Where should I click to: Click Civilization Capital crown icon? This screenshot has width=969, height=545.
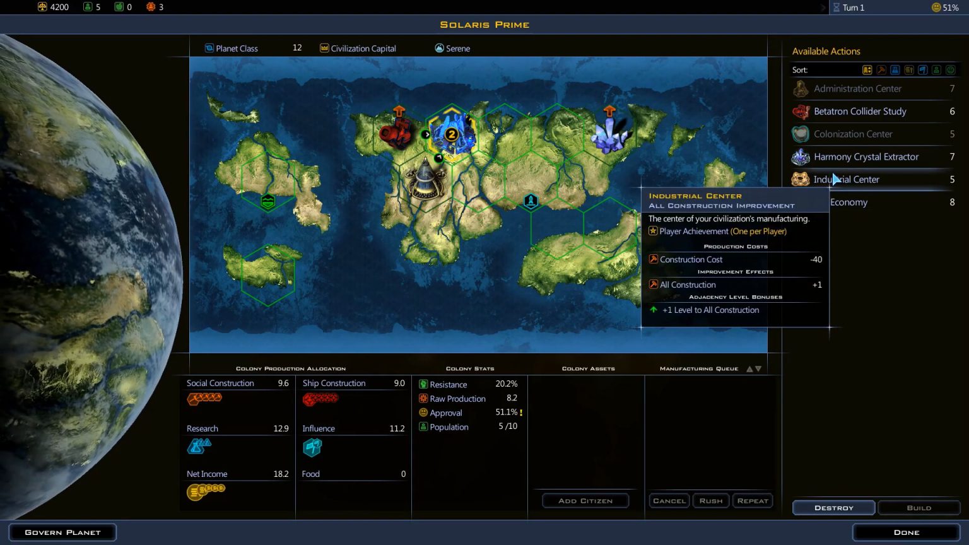click(x=324, y=48)
